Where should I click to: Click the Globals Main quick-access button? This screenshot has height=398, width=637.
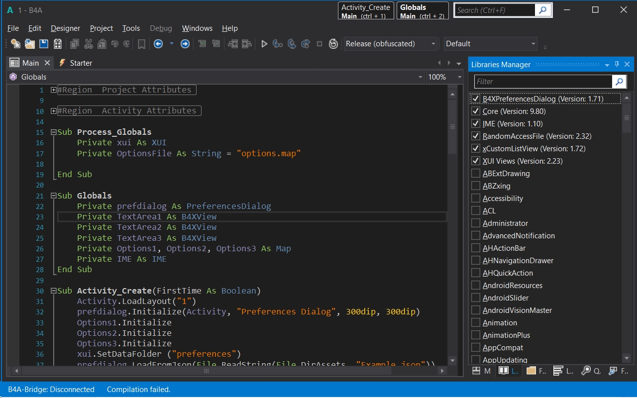click(x=423, y=10)
